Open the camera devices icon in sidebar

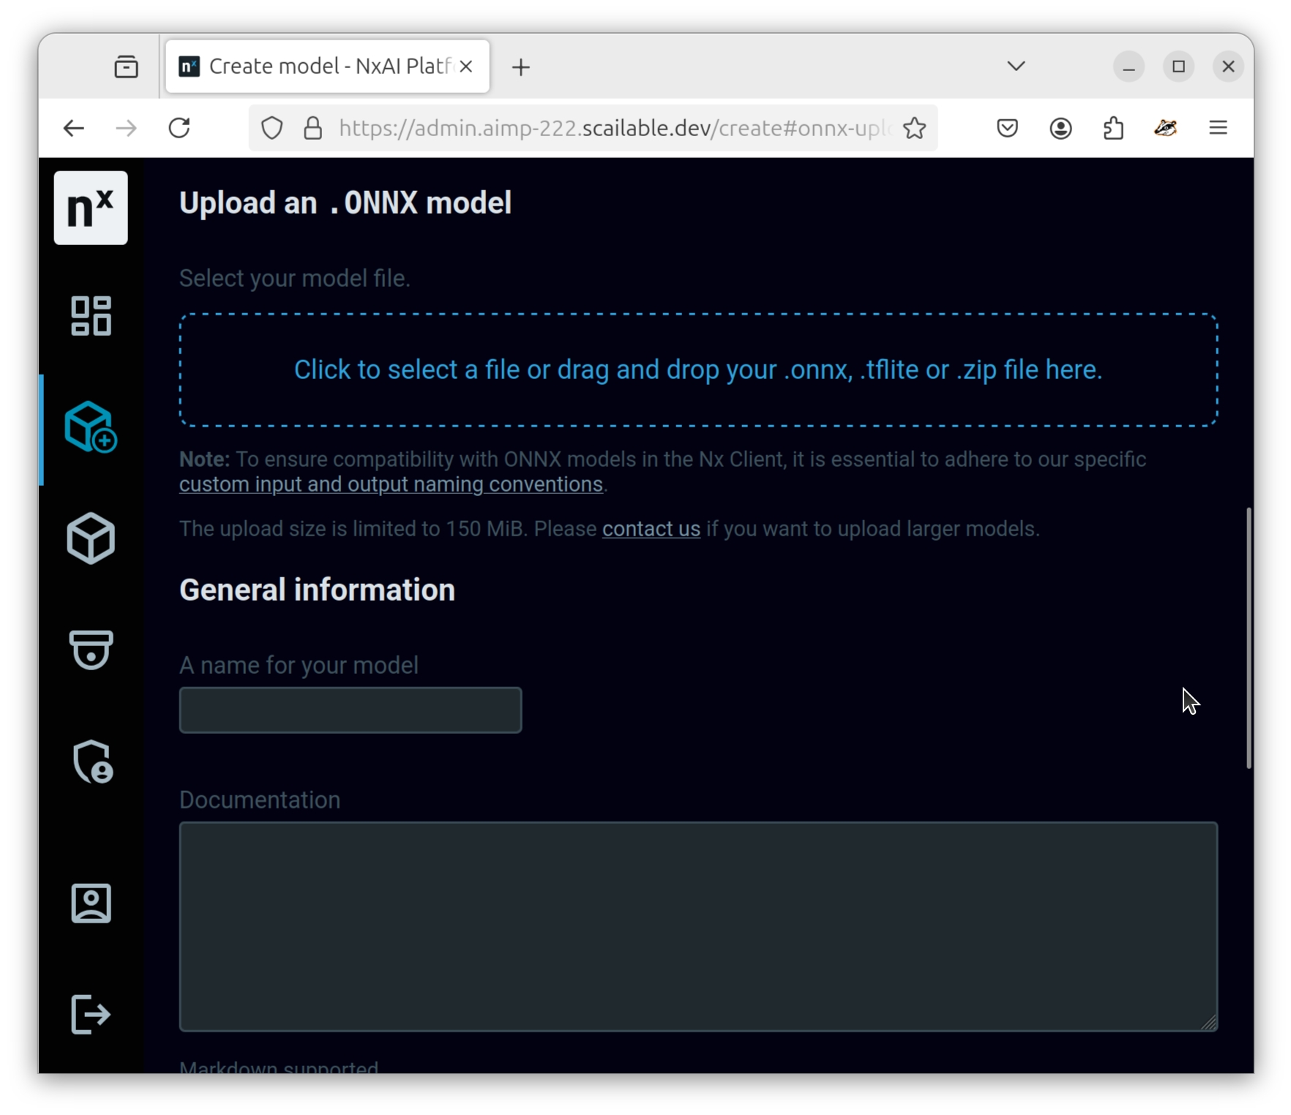[x=91, y=650]
